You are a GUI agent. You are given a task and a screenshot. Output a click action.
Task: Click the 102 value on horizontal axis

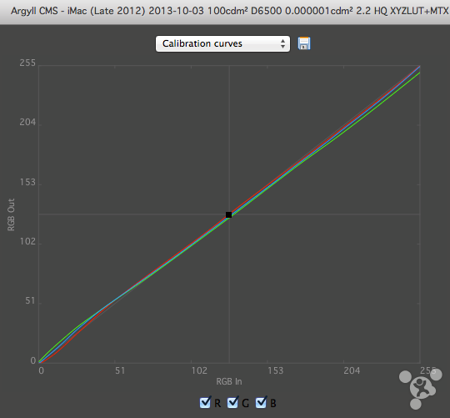[199, 370]
